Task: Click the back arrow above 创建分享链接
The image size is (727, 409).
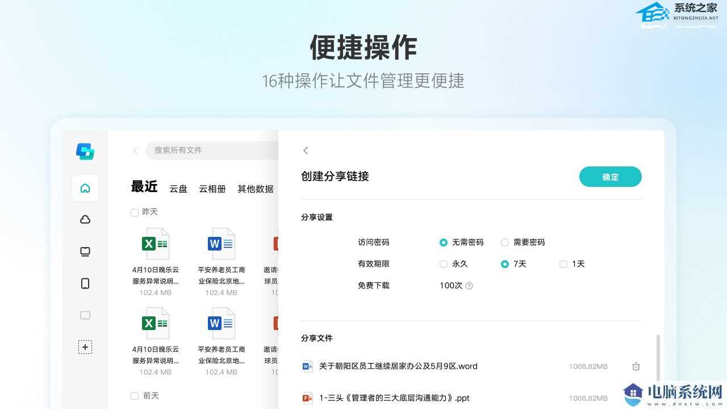Action: pyautogui.click(x=306, y=151)
